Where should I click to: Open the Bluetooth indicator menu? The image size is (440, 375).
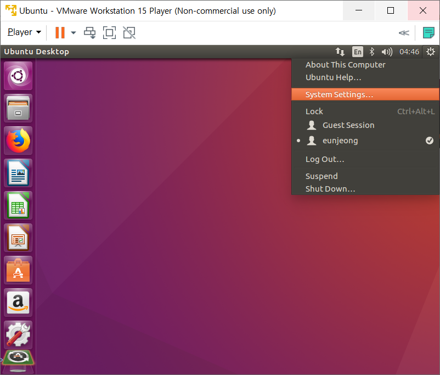(372, 52)
